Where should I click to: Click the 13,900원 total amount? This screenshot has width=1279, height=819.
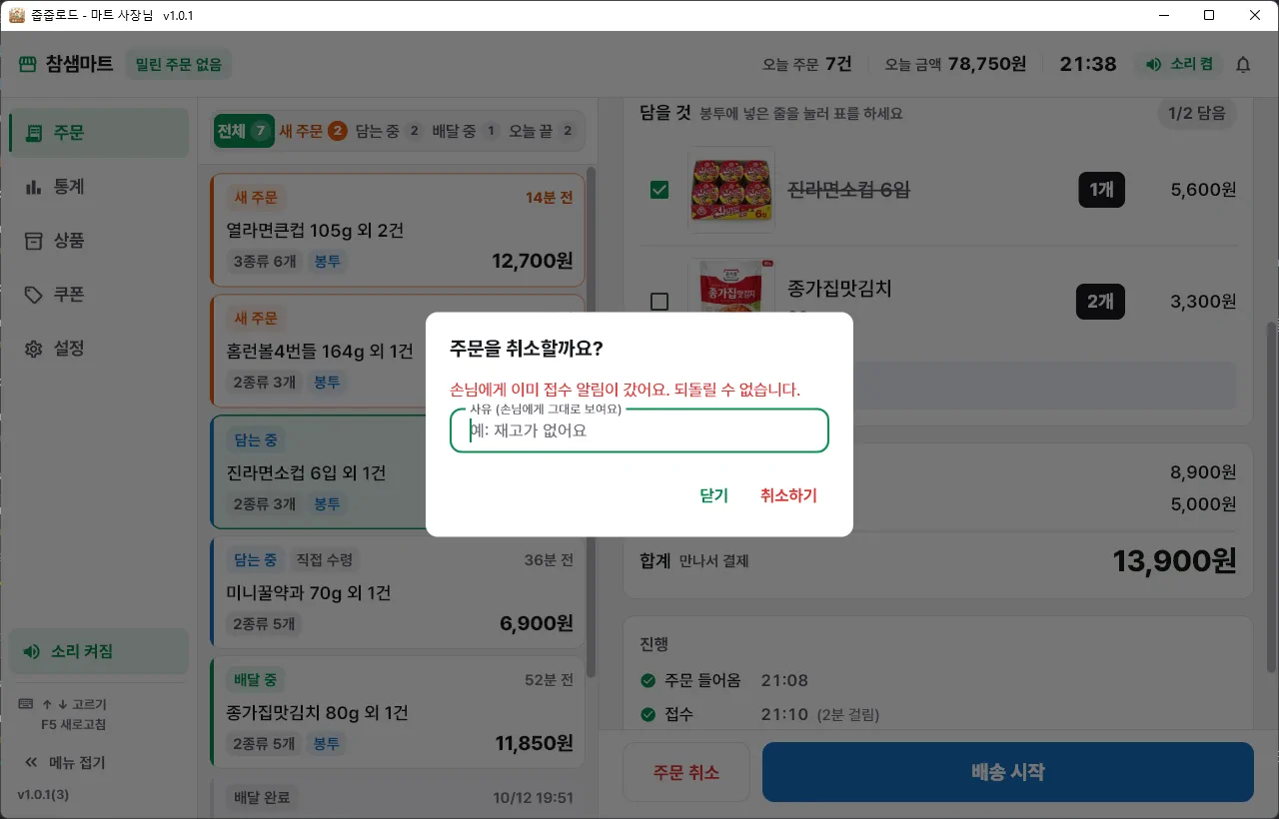[1175, 561]
